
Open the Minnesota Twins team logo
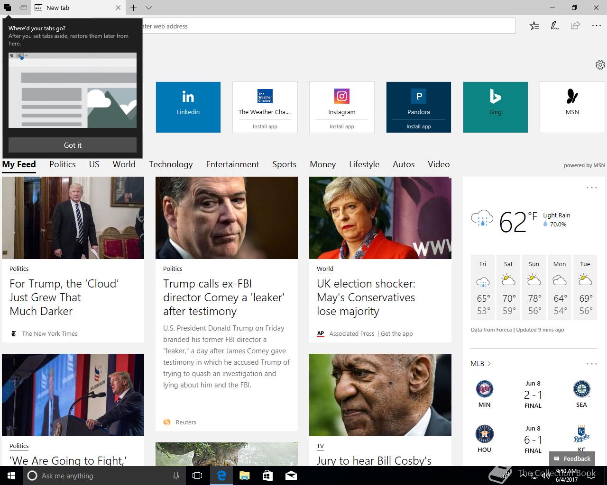point(485,389)
